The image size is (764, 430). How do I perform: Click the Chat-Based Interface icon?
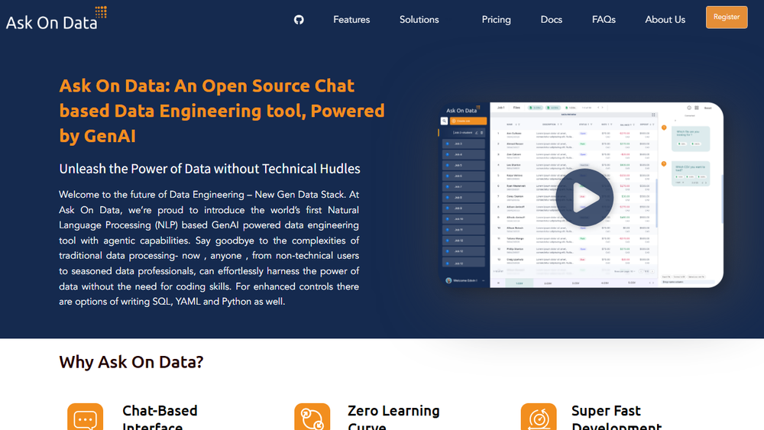pos(86,417)
